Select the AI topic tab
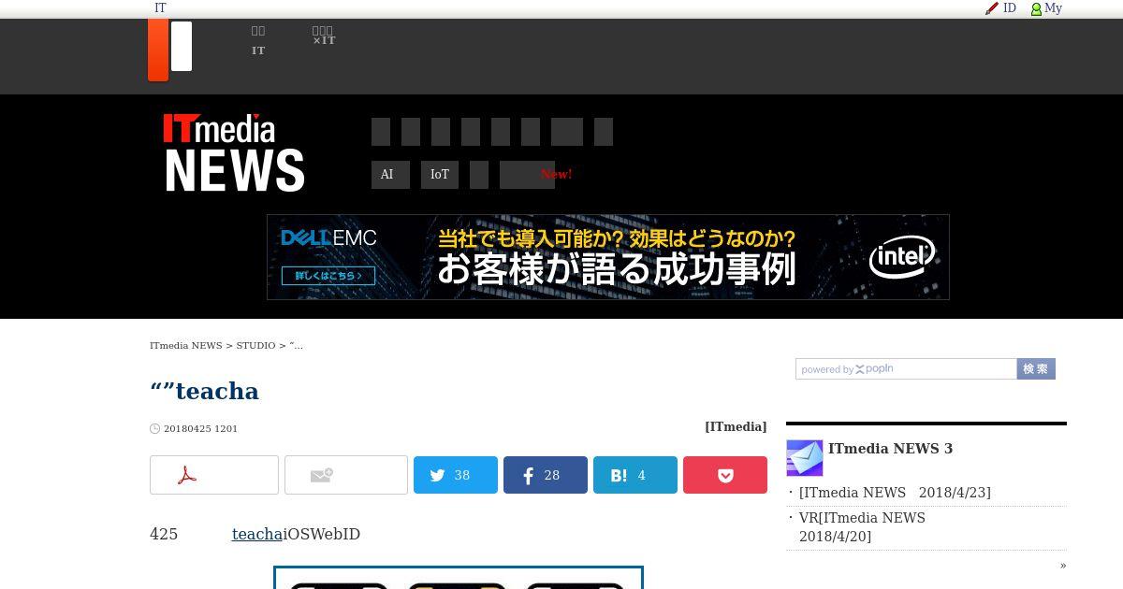This screenshot has height=589, width=1123. coord(390,175)
